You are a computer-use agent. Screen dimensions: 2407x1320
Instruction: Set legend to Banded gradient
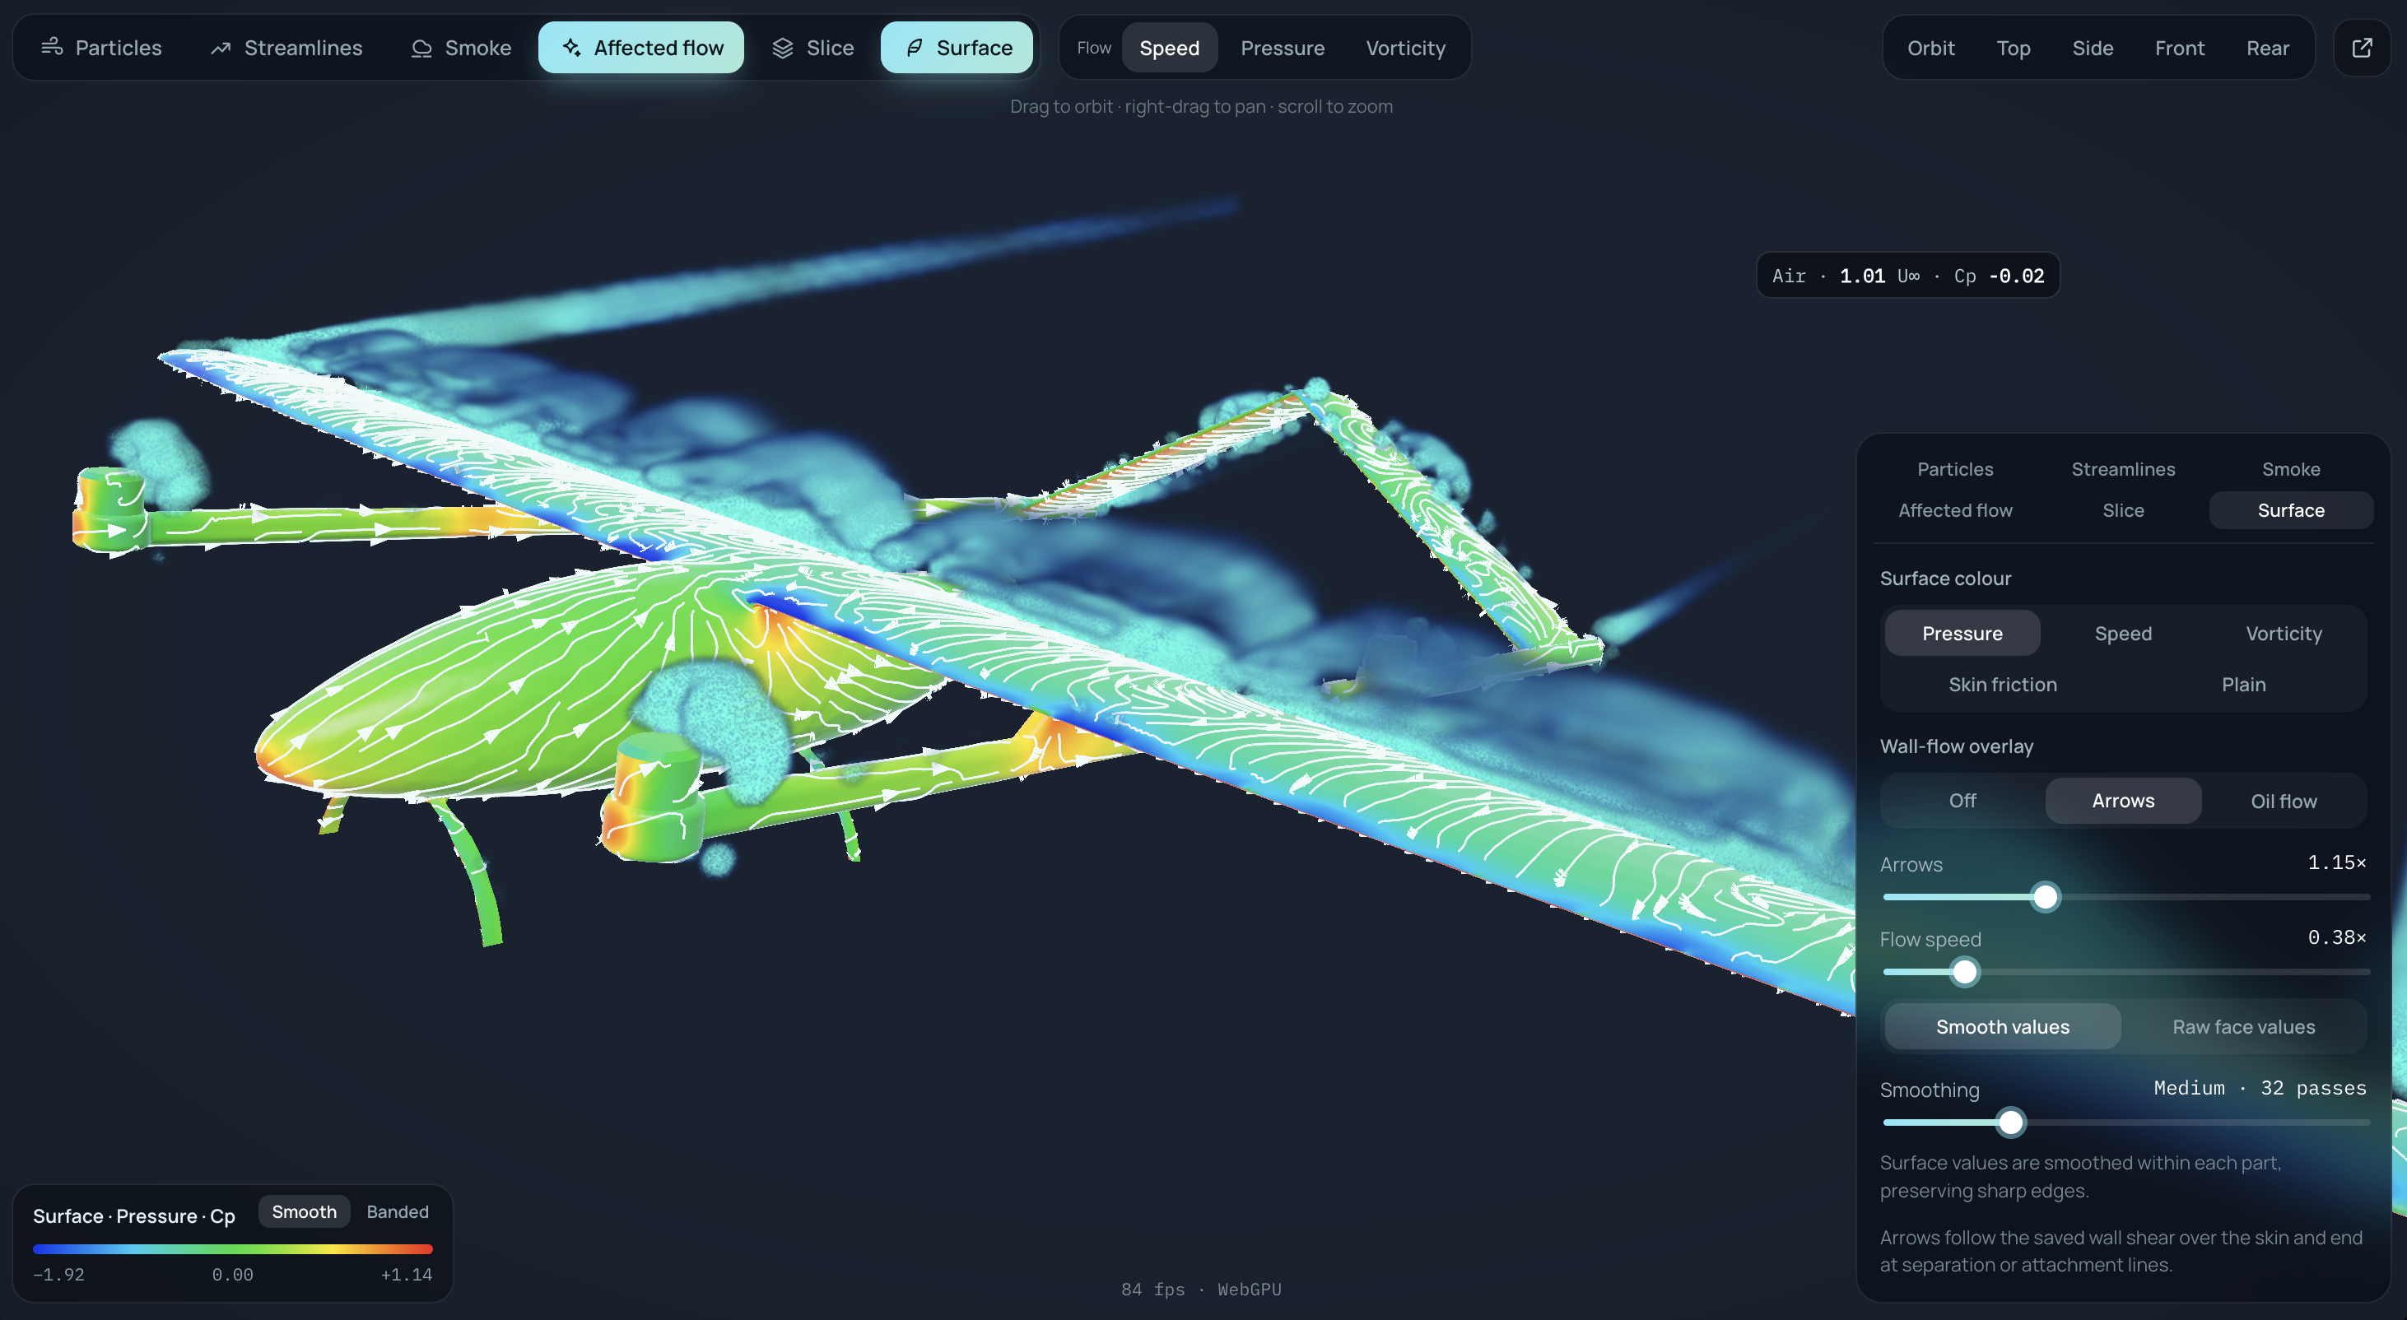(x=397, y=1211)
